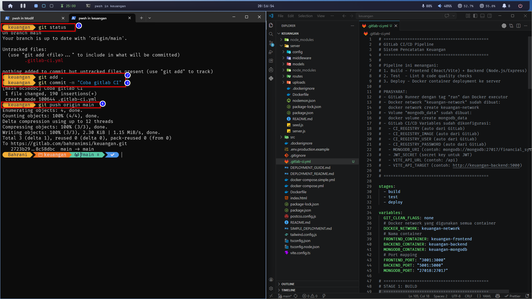Click the home icon in the top bar
Screen dimensions: 532x299
(x=10, y=6)
